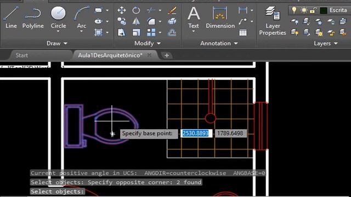Click Thaw All Layers icon

[319, 33]
